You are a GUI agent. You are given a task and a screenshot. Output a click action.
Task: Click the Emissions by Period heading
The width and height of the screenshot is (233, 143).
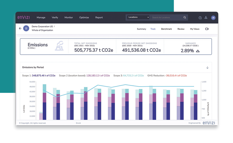click(x=33, y=67)
